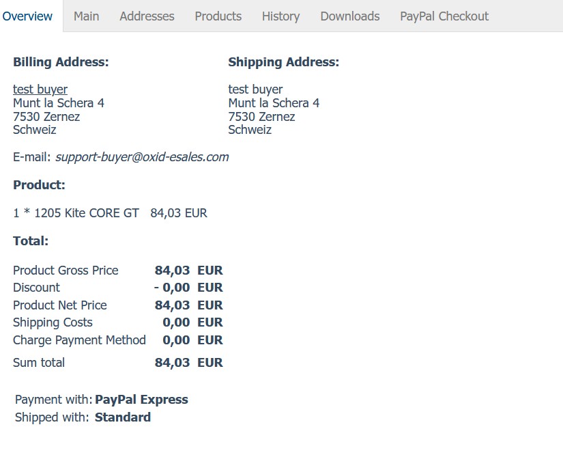Click the Billing Address heading
The width and height of the screenshot is (563, 455).
[61, 62]
